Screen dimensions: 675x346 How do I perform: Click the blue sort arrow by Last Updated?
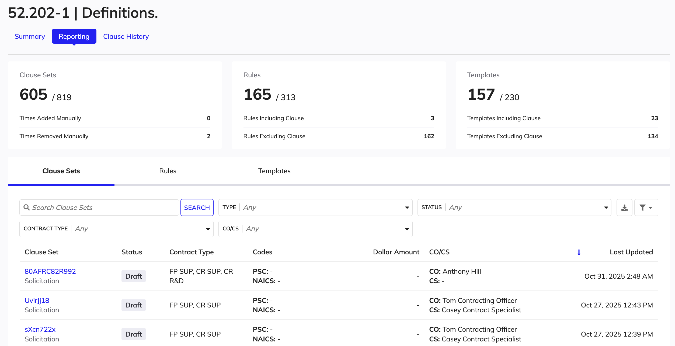579,252
